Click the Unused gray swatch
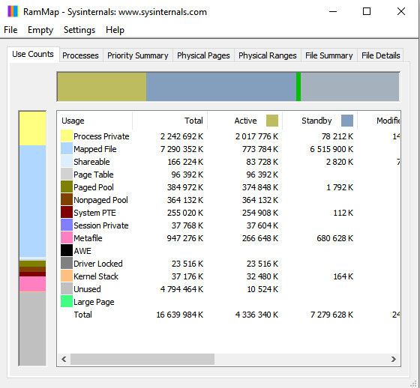Image resolution: width=420 pixels, height=388 pixels. 67,288
